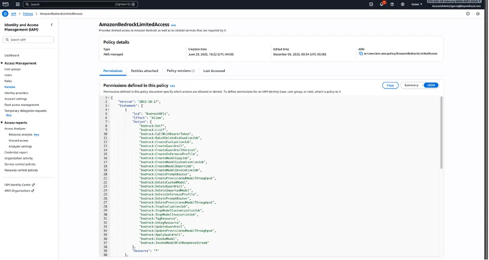This screenshot has height=260, width=489.
Task: Click the Policies breadcrumb link
Action: coord(28,14)
